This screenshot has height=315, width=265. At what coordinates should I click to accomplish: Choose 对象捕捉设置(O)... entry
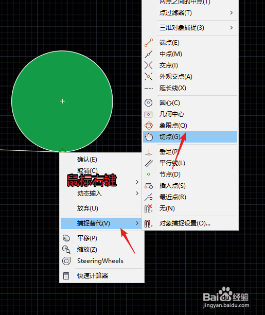coord(190,223)
